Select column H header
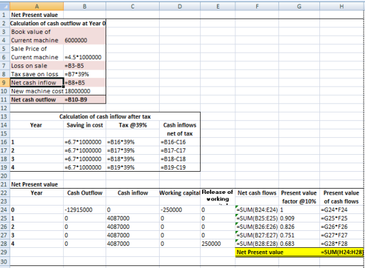The width and height of the screenshot is (365, 268). 342,7
